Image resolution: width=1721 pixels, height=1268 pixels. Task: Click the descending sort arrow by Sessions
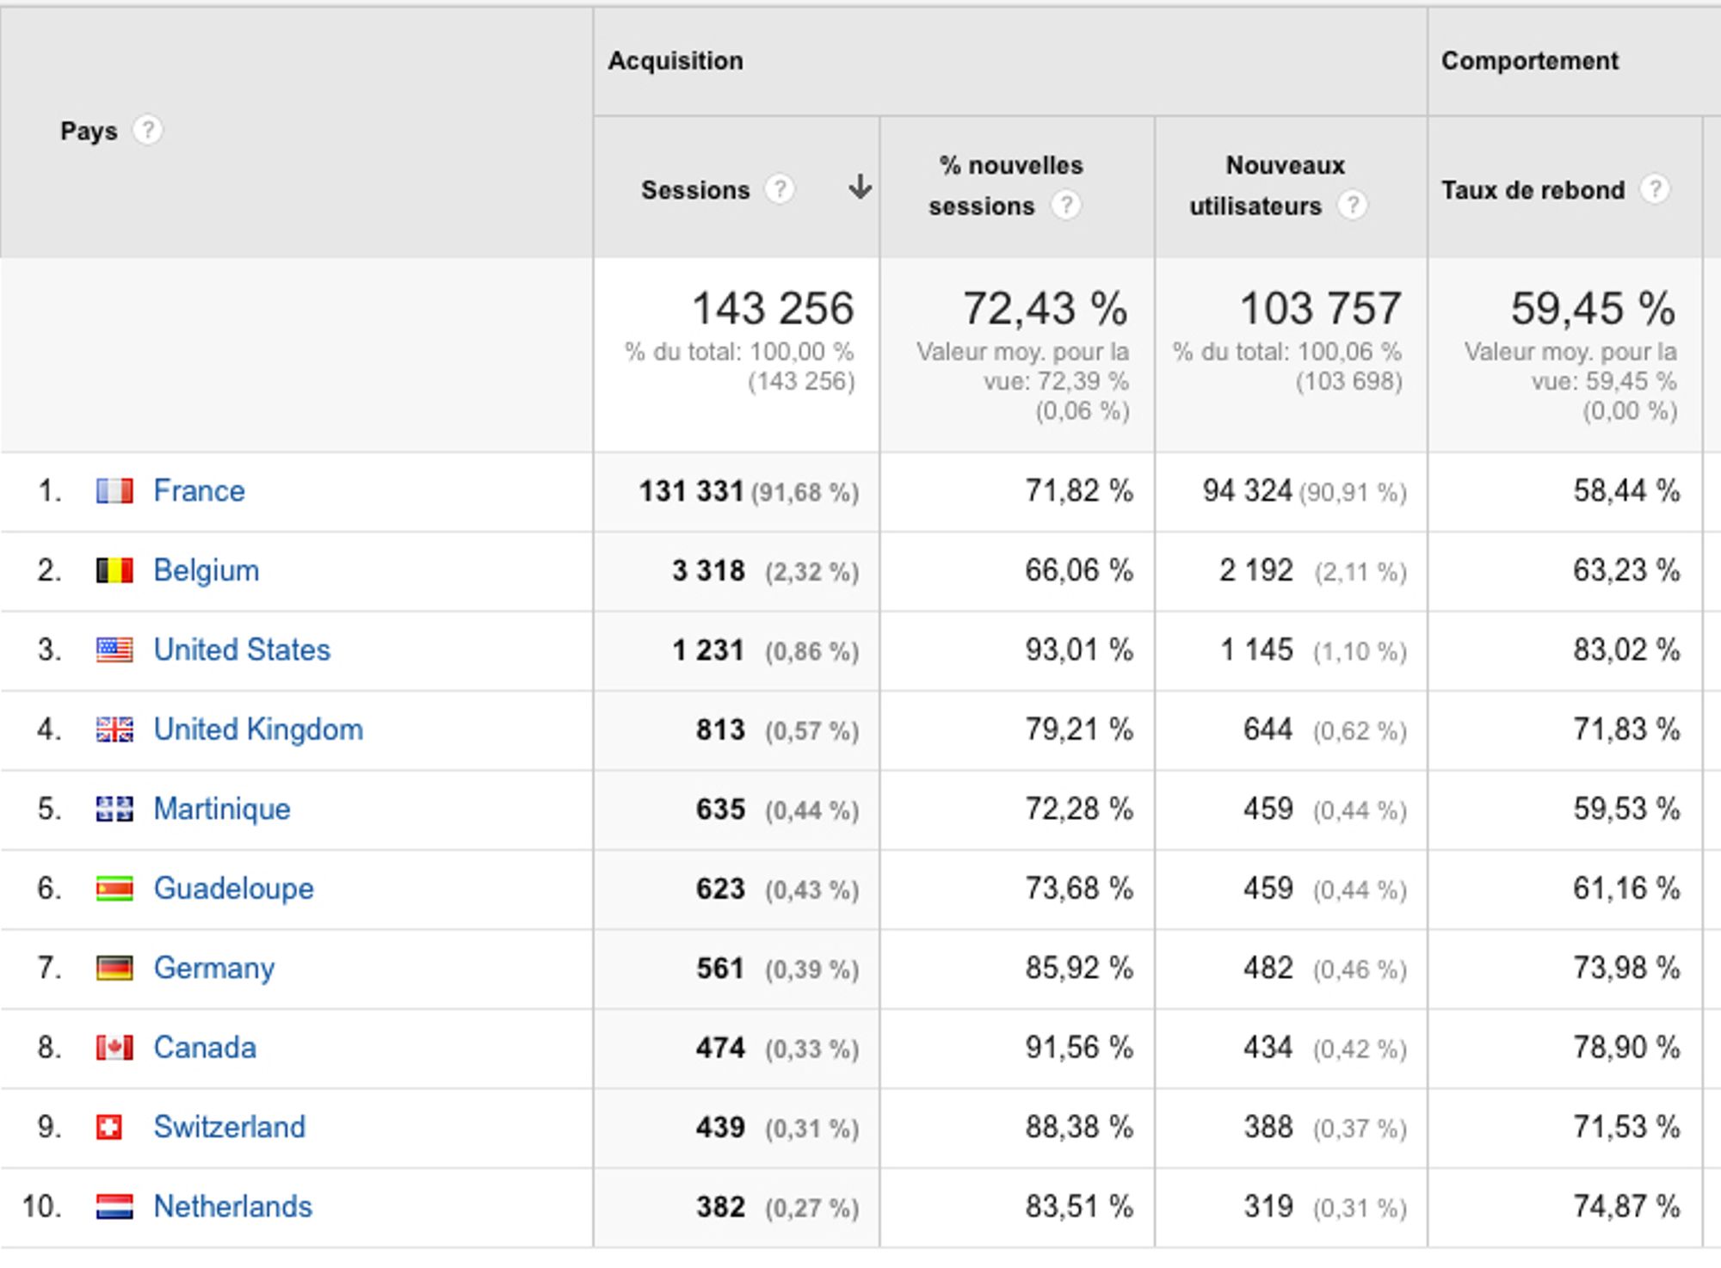pos(860,187)
